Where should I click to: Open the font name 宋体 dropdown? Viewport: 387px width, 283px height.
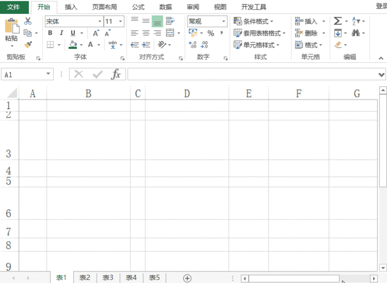coord(100,21)
